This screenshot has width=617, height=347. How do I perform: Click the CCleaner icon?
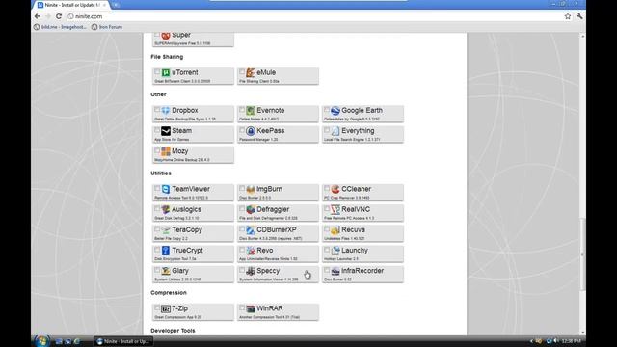pyautogui.click(x=335, y=189)
